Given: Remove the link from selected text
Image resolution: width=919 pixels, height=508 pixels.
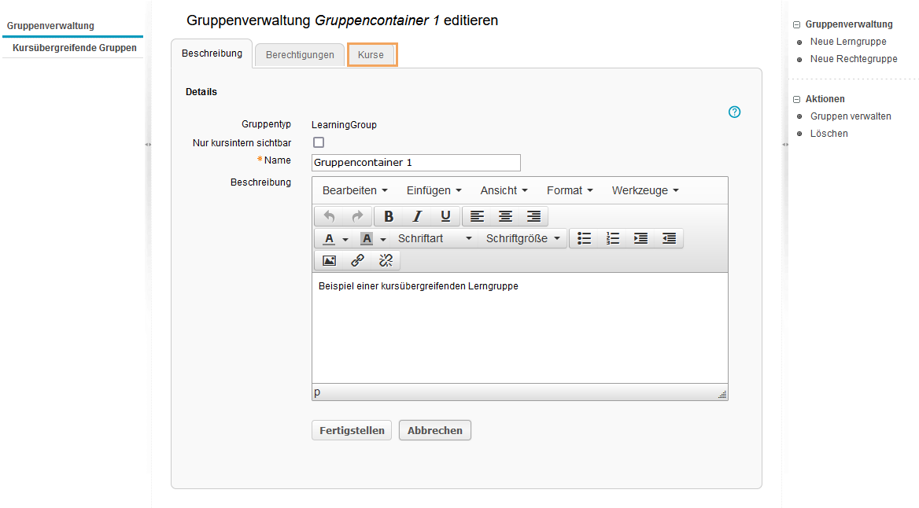Looking at the screenshot, I should tap(386, 260).
